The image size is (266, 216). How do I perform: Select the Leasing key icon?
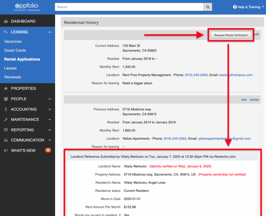pos(6,32)
